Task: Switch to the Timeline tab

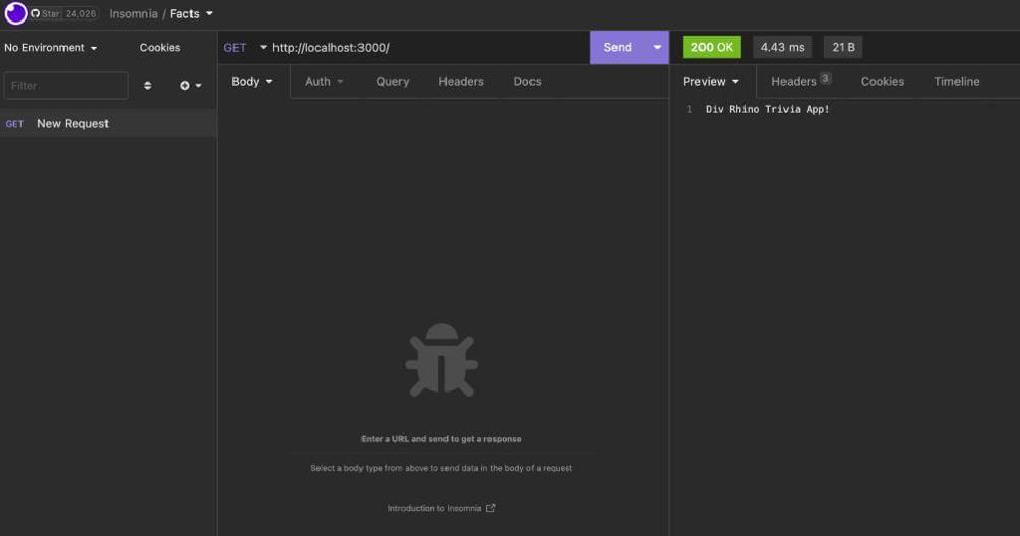Action: point(956,82)
